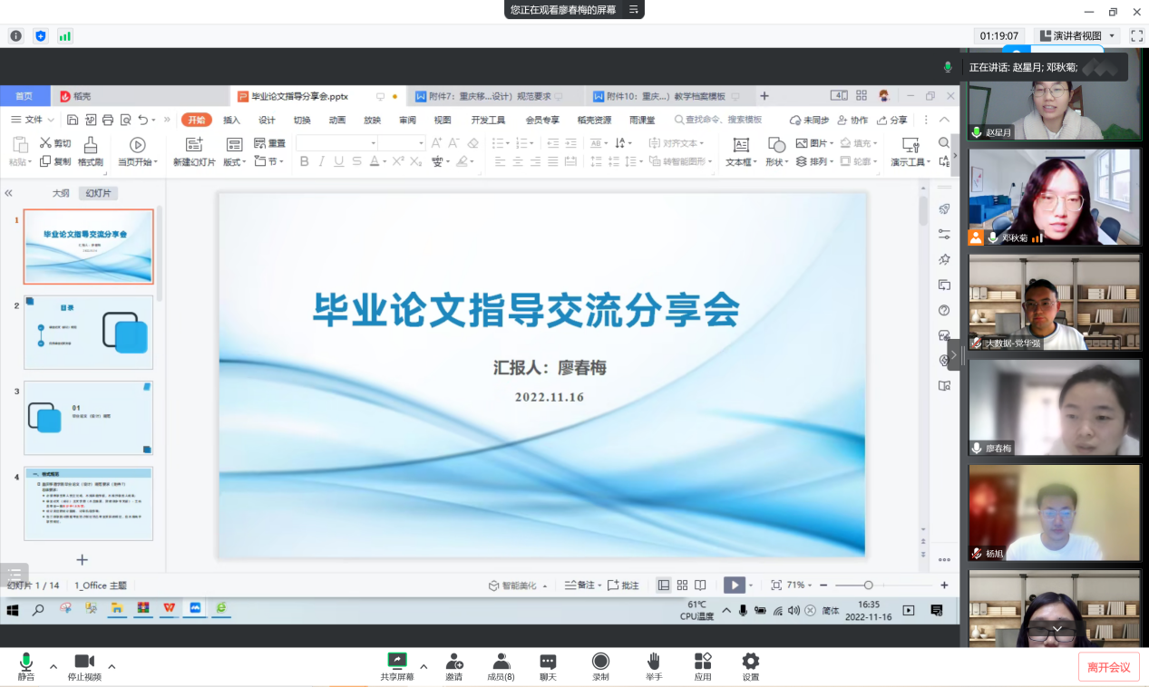Click the 录制 record icon
Viewport: 1149px width, 687px height.
[600, 662]
